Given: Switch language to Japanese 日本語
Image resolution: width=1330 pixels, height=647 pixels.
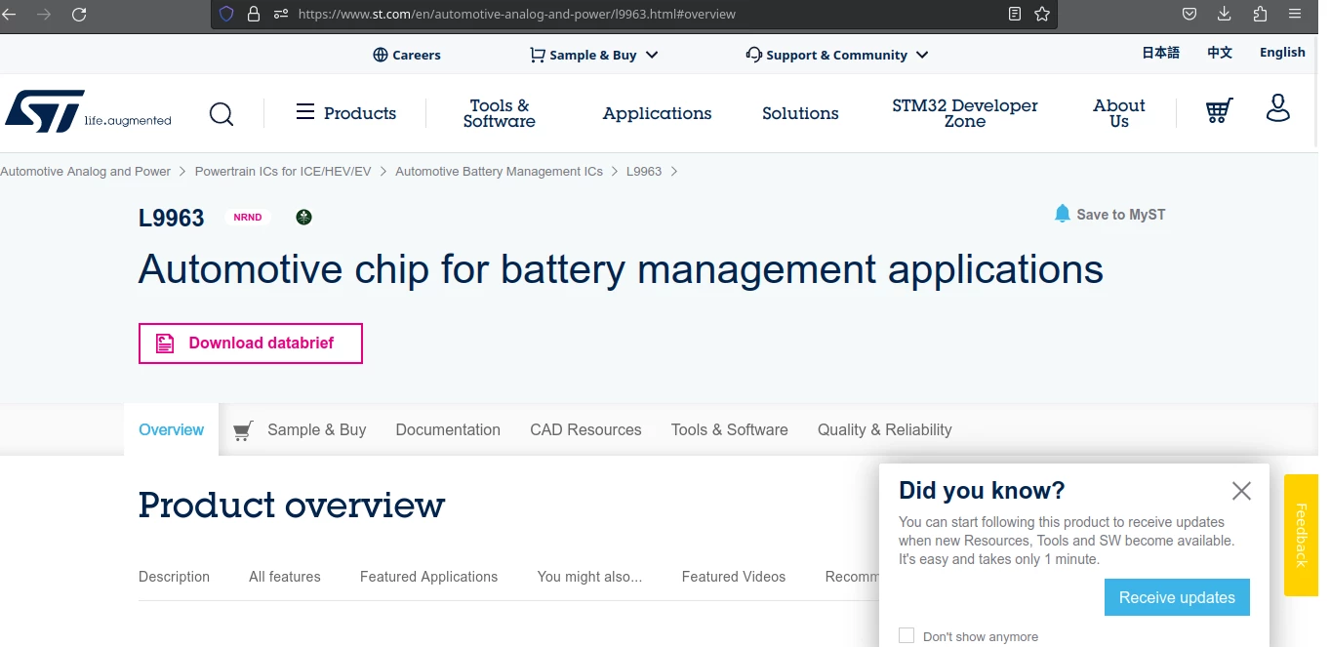Looking at the screenshot, I should click(1161, 53).
